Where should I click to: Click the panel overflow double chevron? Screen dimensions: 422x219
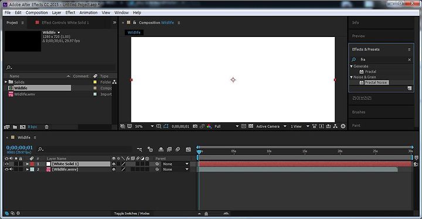114,22
